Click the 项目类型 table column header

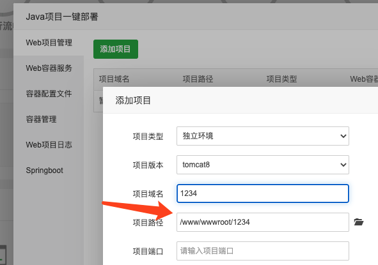click(281, 79)
